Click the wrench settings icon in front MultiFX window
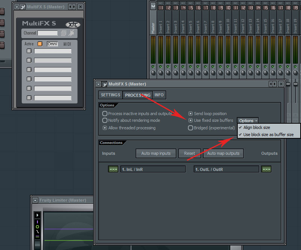The height and width of the screenshot is (250, 301). click(x=104, y=84)
